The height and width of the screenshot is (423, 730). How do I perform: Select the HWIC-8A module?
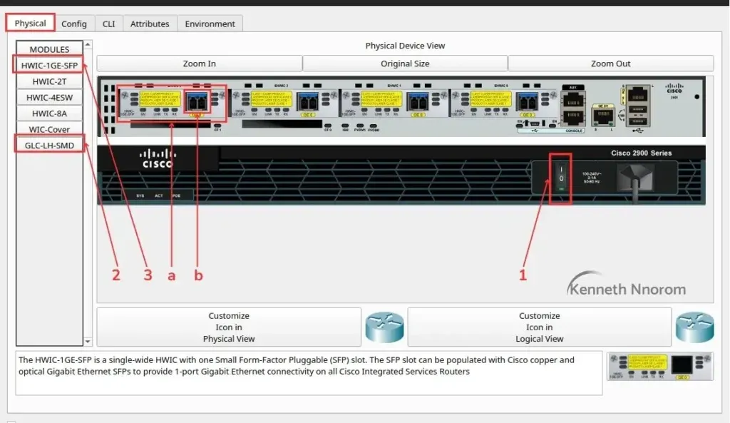49,113
